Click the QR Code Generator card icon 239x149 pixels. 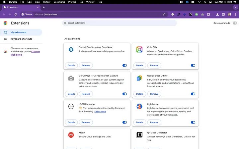coord(139,135)
